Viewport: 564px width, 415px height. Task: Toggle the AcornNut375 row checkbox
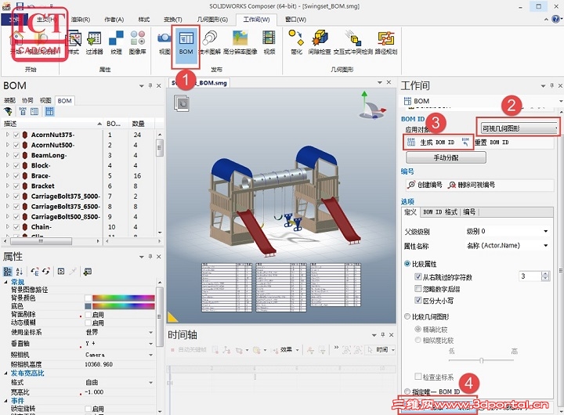click(x=16, y=135)
